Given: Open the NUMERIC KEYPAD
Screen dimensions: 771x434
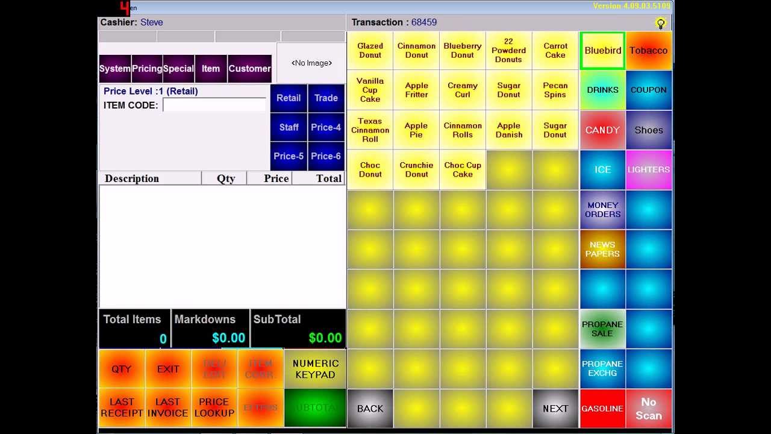Looking at the screenshot, I should point(316,369).
